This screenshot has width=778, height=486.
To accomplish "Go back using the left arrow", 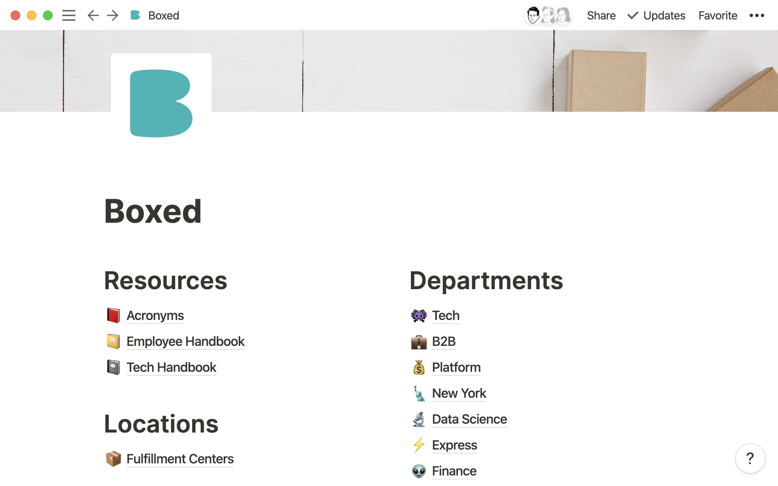I will [x=93, y=15].
